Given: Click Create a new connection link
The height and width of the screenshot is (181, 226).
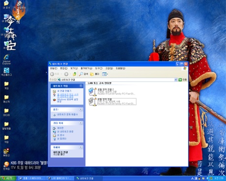Looking at the screenshot, I should pos(64,91).
